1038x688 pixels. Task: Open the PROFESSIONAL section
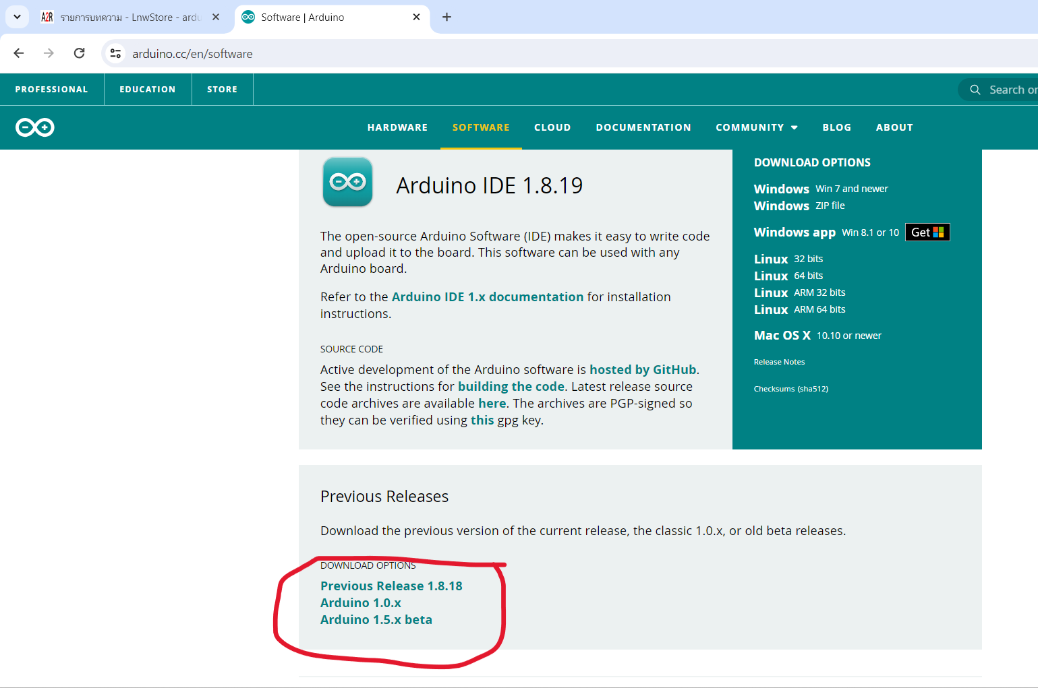(52, 90)
